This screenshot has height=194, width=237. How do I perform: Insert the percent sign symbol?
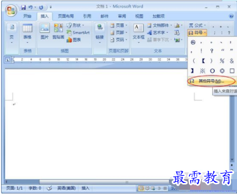pyautogui.click(x=222, y=61)
